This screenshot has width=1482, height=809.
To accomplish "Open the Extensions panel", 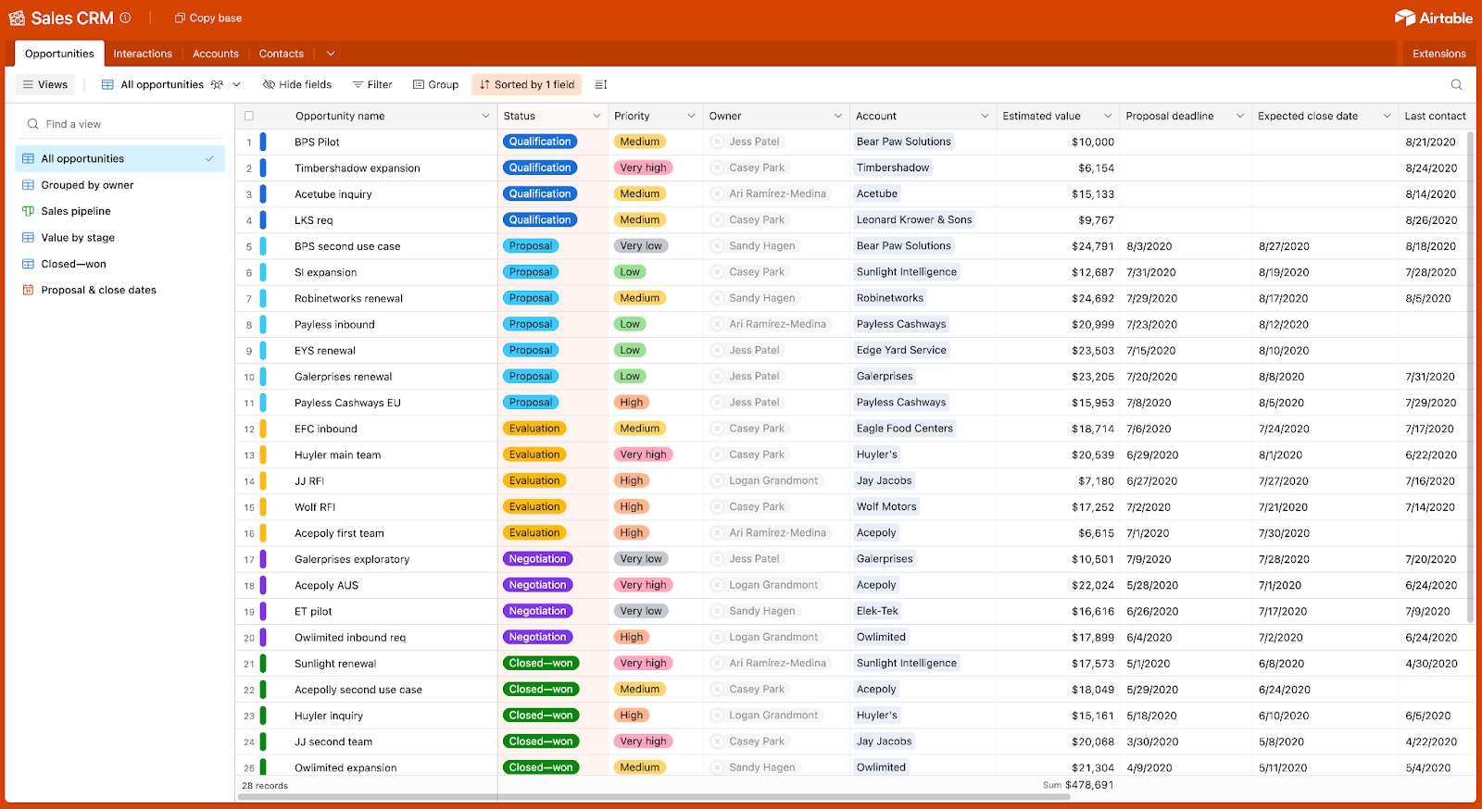I will tap(1438, 54).
